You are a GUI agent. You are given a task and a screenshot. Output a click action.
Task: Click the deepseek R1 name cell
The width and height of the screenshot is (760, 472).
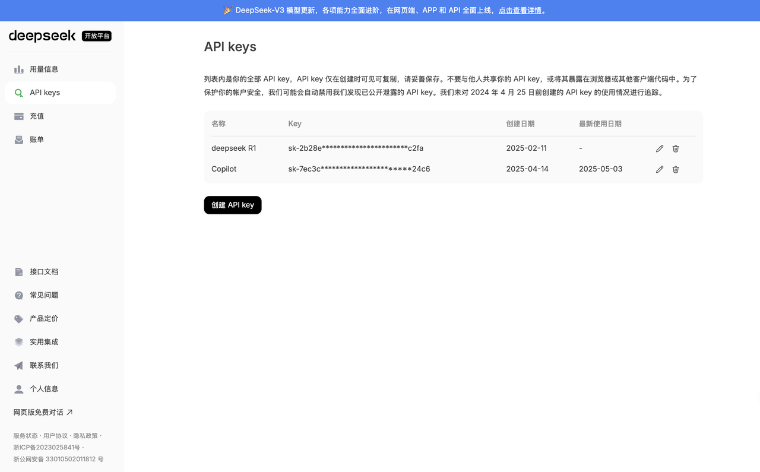(234, 148)
